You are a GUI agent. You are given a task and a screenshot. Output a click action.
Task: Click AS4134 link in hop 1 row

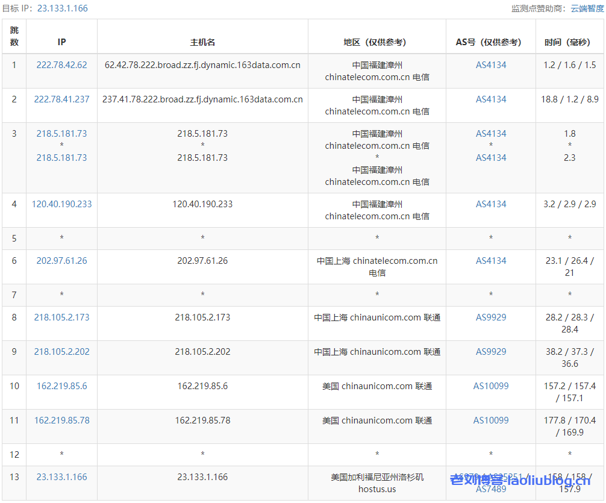click(491, 65)
